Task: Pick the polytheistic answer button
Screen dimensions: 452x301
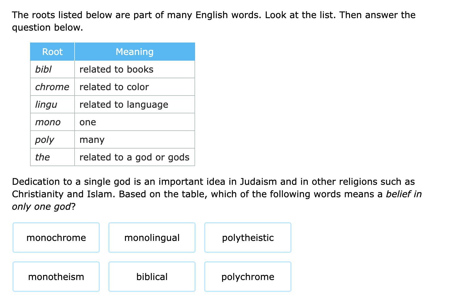Action: [248, 238]
